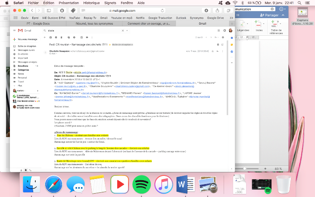Viewport: 315px width, 197px height.
Task: Click inside the Gmail search field
Action: click(86, 31)
